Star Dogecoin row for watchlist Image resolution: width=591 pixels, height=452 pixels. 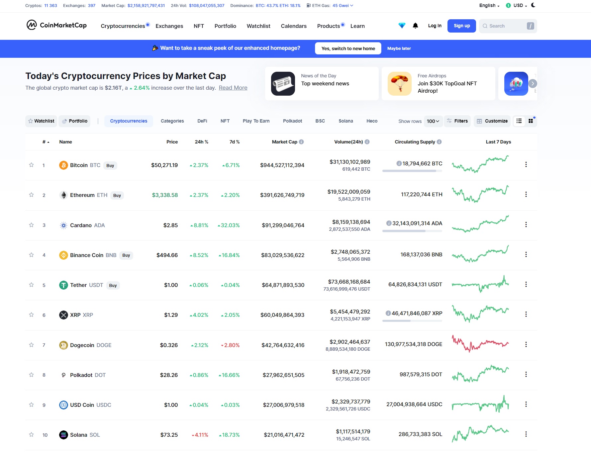pyautogui.click(x=31, y=345)
